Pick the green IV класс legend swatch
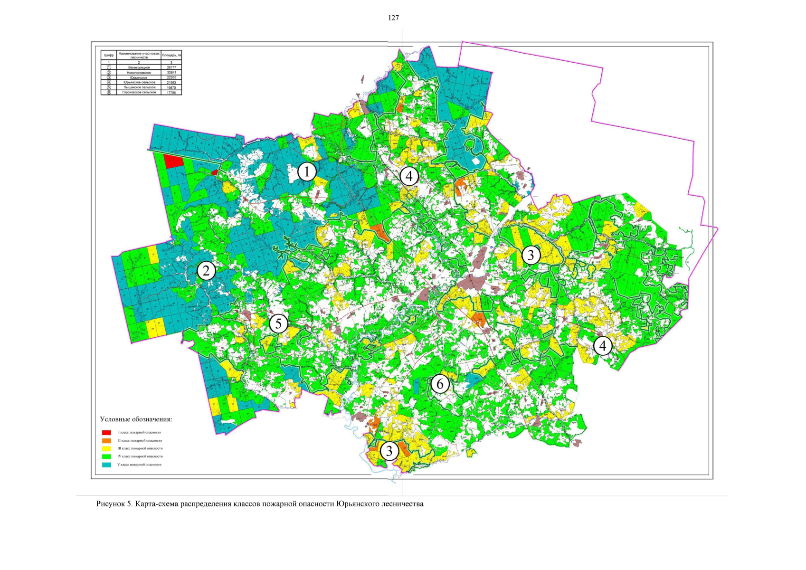The width and height of the screenshot is (806, 570). pos(106,456)
